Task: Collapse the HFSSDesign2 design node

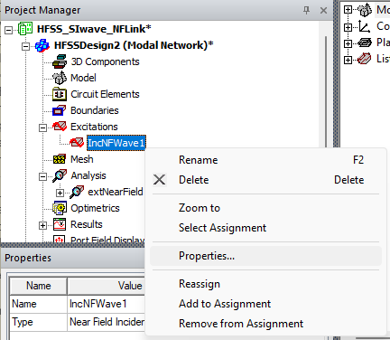Action: coord(26,46)
